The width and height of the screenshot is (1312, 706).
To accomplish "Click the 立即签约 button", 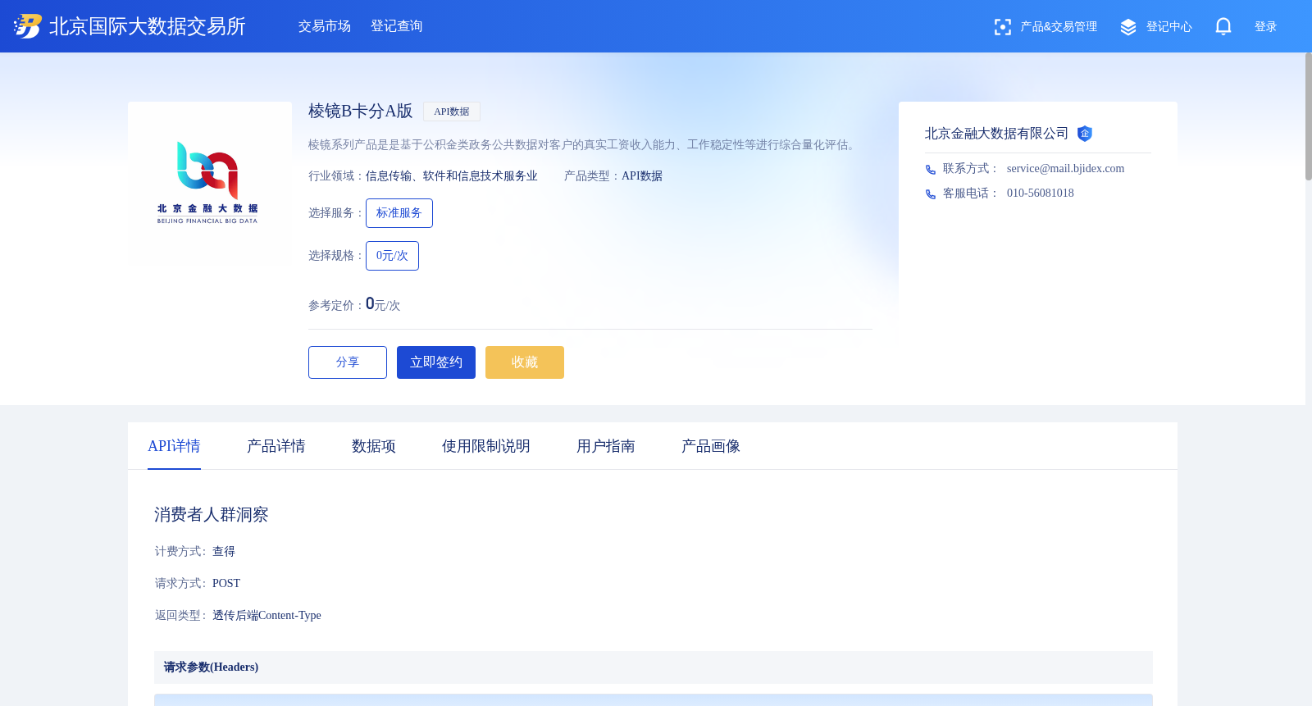I will click(x=436, y=362).
